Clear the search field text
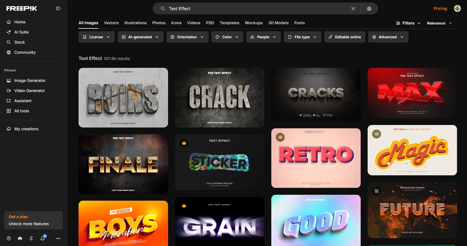Viewport: 467px width, 246px height. (353, 9)
